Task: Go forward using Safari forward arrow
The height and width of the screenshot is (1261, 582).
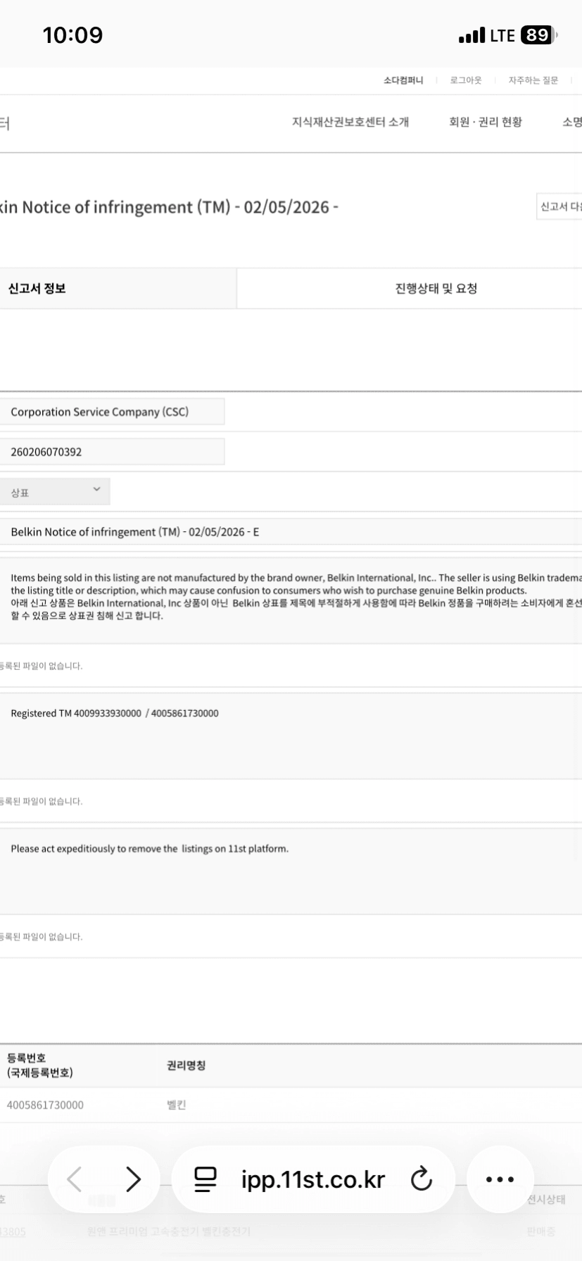Action: click(132, 1179)
